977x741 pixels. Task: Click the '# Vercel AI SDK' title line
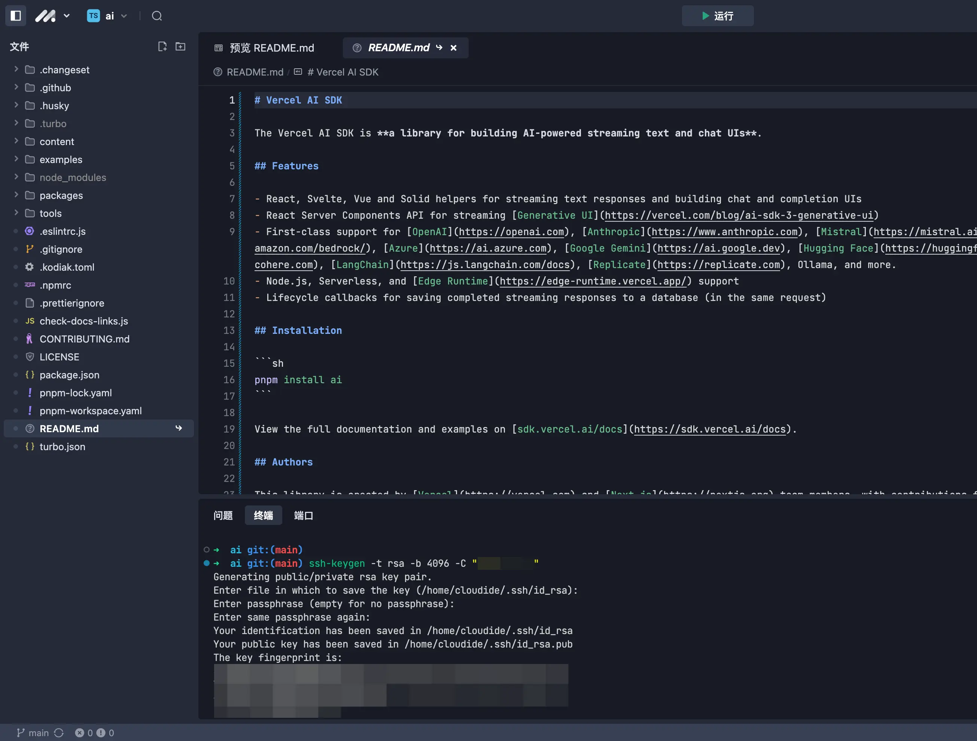click(298, 100)
